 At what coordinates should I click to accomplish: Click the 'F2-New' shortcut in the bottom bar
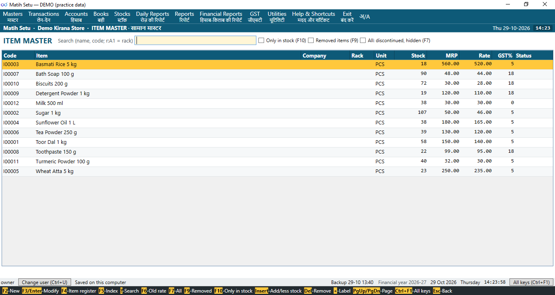click(11, 291)
